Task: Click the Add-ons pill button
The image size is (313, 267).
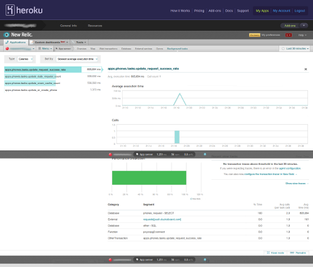Action: 290,26
